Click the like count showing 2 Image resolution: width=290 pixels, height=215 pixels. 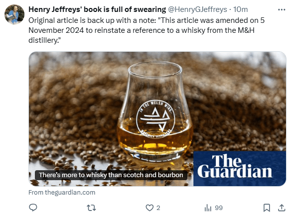pos(158,208)
